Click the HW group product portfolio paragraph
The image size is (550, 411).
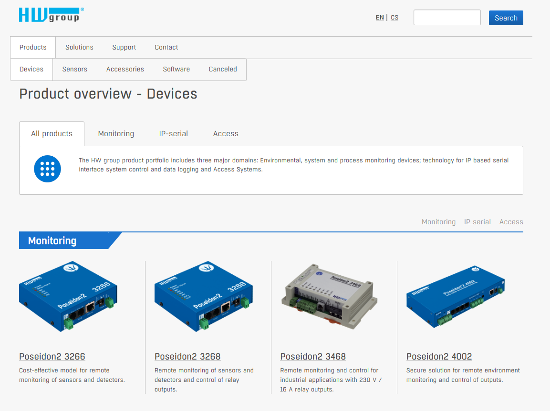[293, 165]
